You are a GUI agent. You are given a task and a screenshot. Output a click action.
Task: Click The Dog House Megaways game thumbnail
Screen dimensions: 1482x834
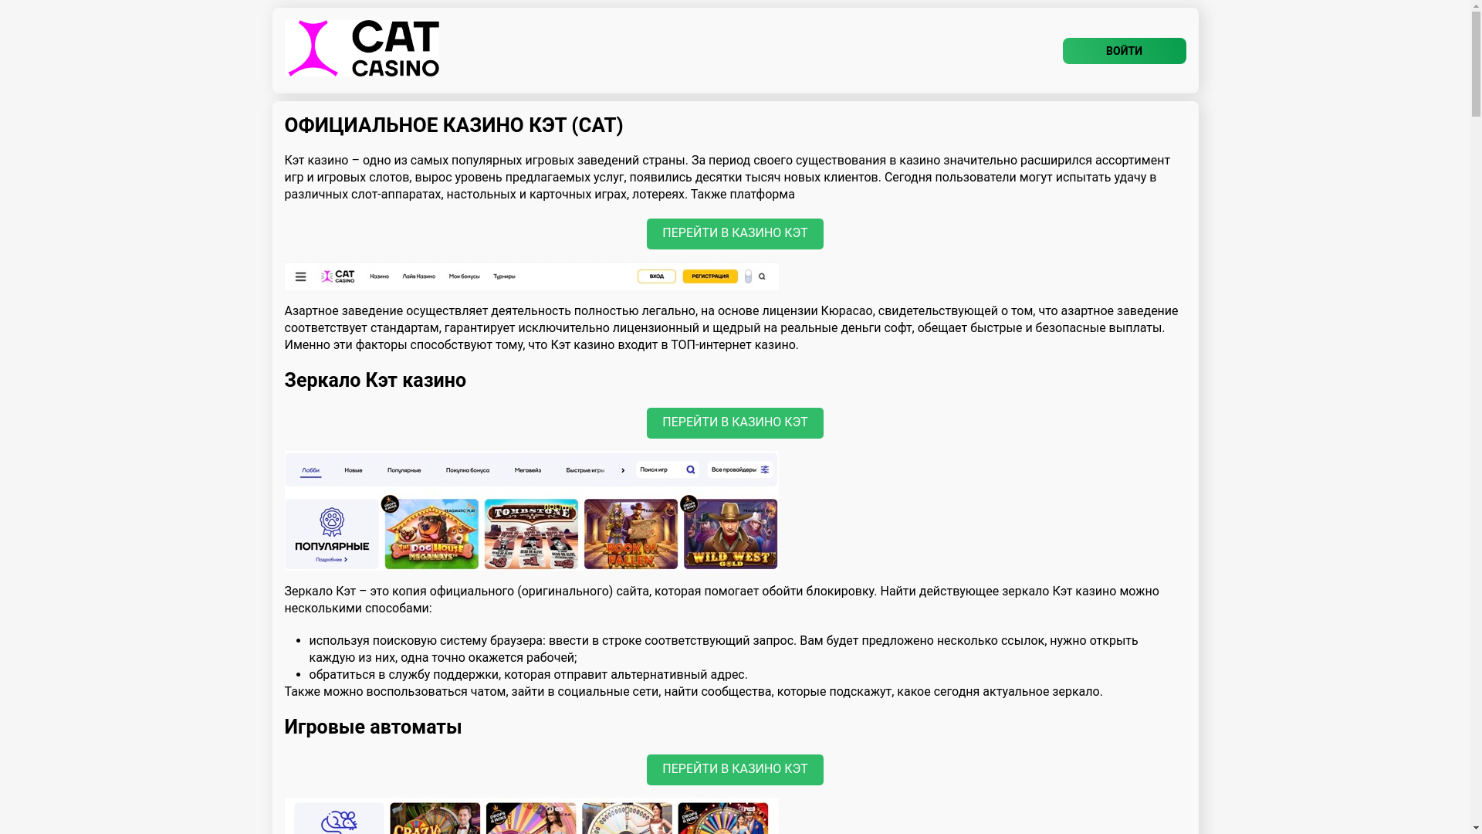[431, 534]
